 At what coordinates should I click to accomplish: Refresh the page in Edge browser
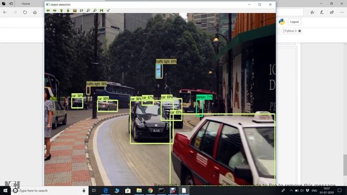[x=25, y=12]
